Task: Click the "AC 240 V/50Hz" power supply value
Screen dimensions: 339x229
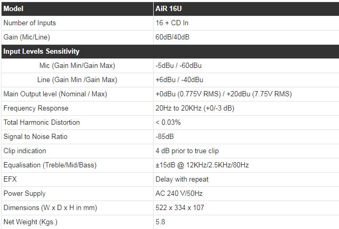Action: point(179,194)
